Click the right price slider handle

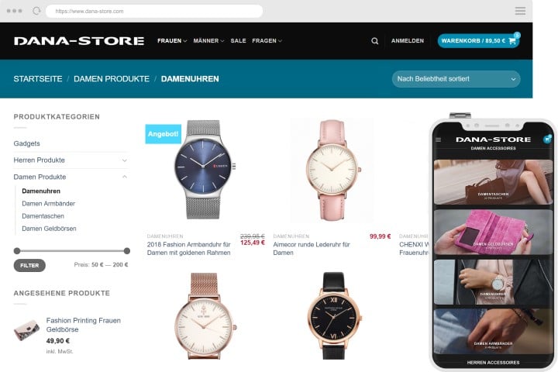[127, 251]
